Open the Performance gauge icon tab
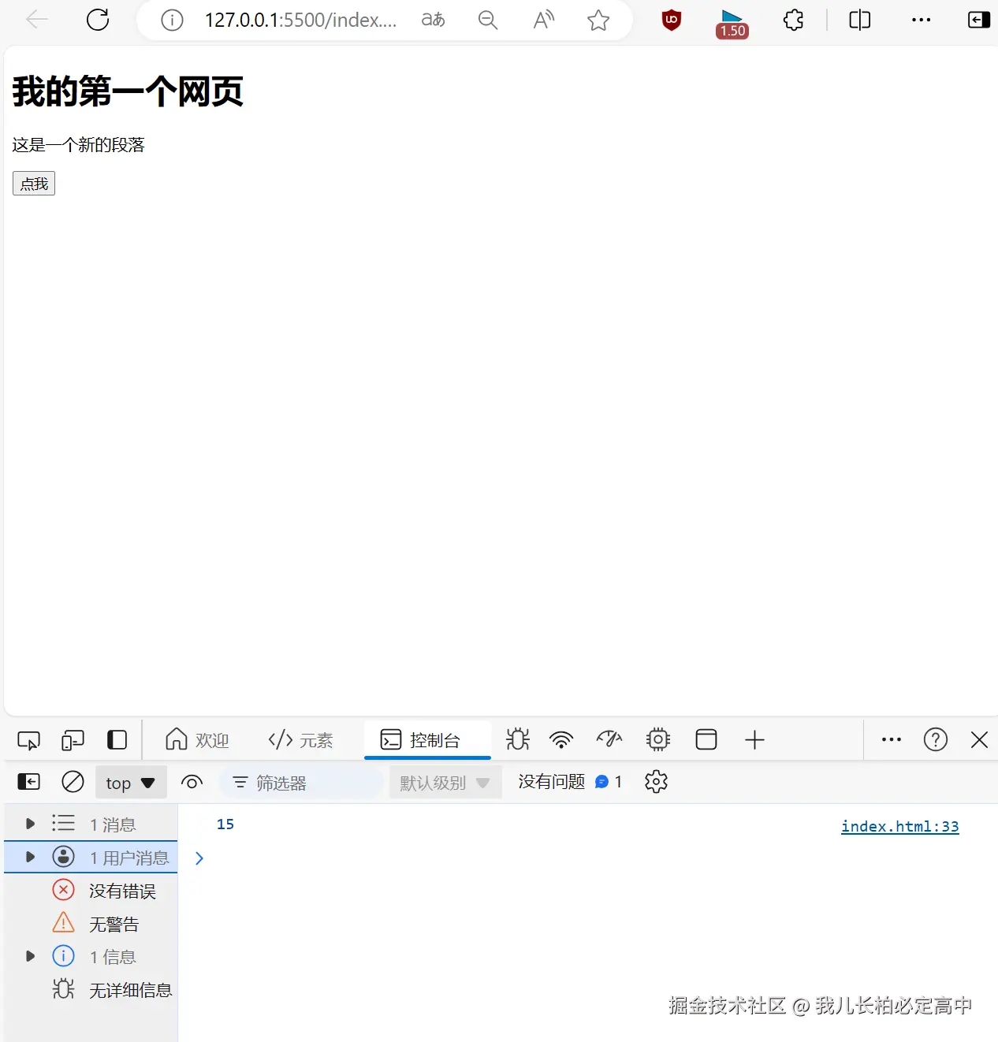This screenshot has height=1042, width=998. coord(609,739)
